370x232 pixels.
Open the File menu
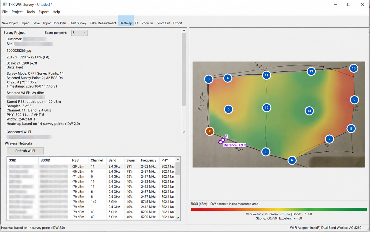pos(5,12)
